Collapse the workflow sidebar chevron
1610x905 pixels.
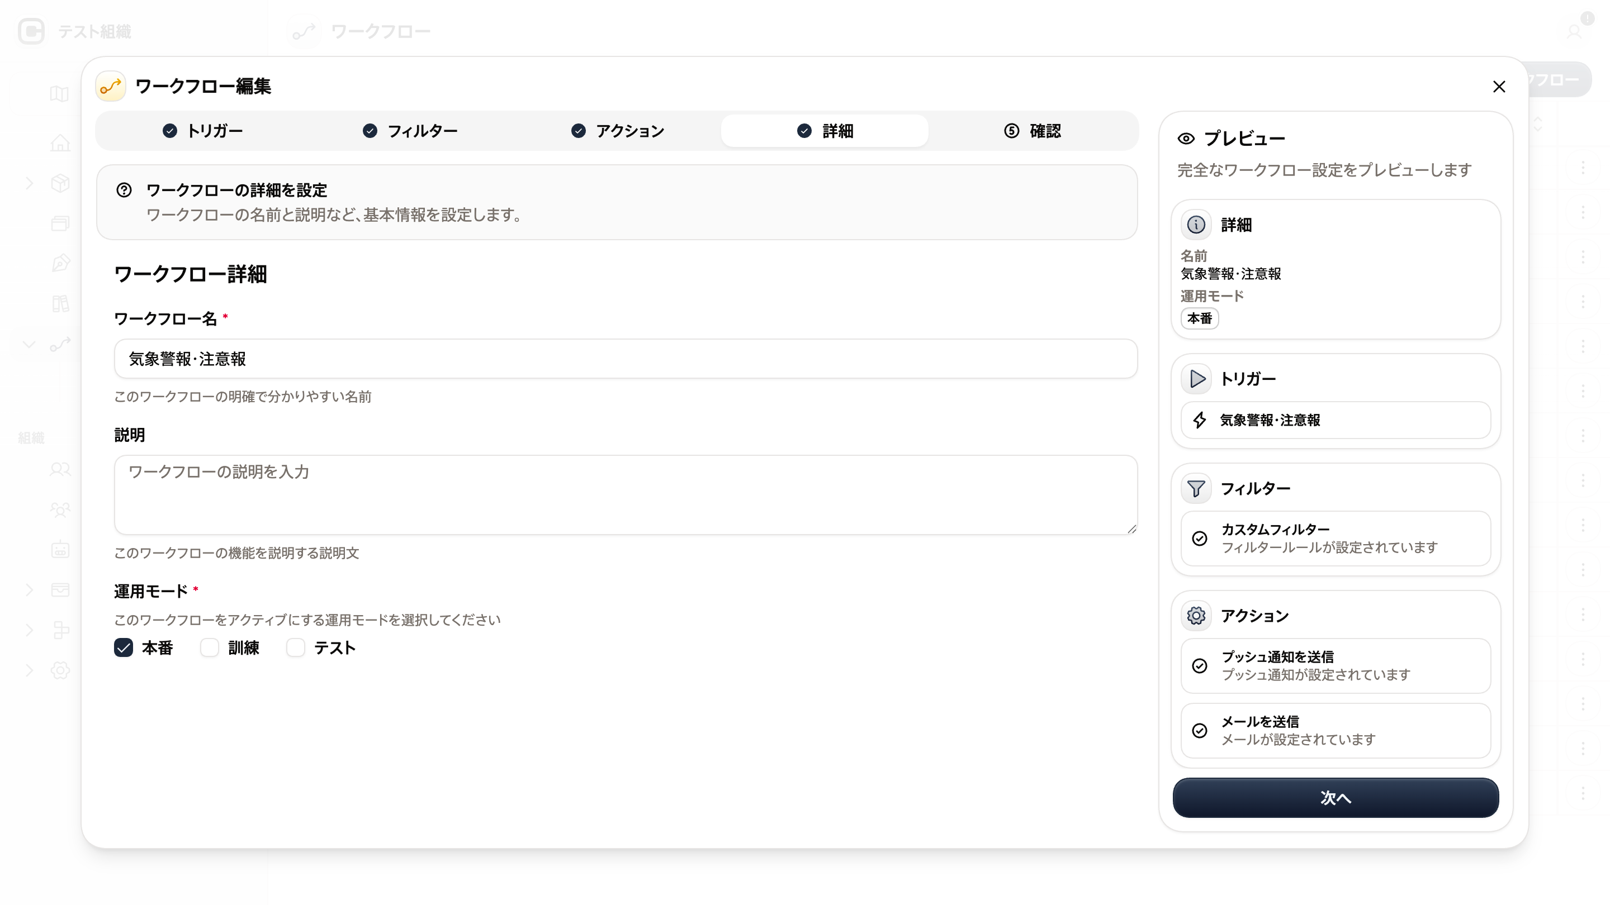point(30,344)
